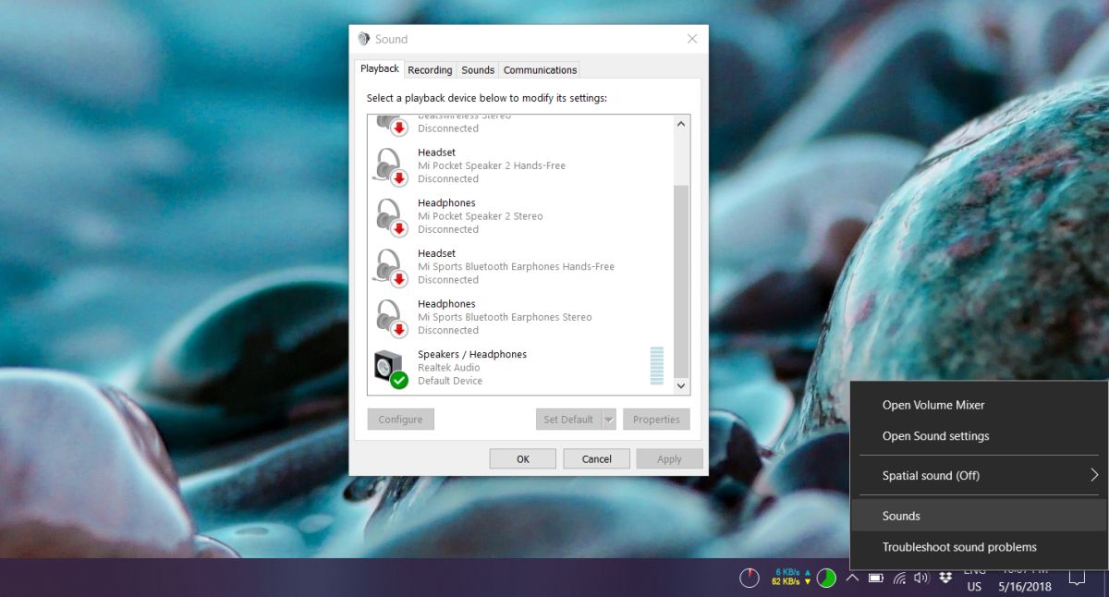
Task: Click the green pie chart tray icon
Action: pyautogui.click(x=827, y=578)
